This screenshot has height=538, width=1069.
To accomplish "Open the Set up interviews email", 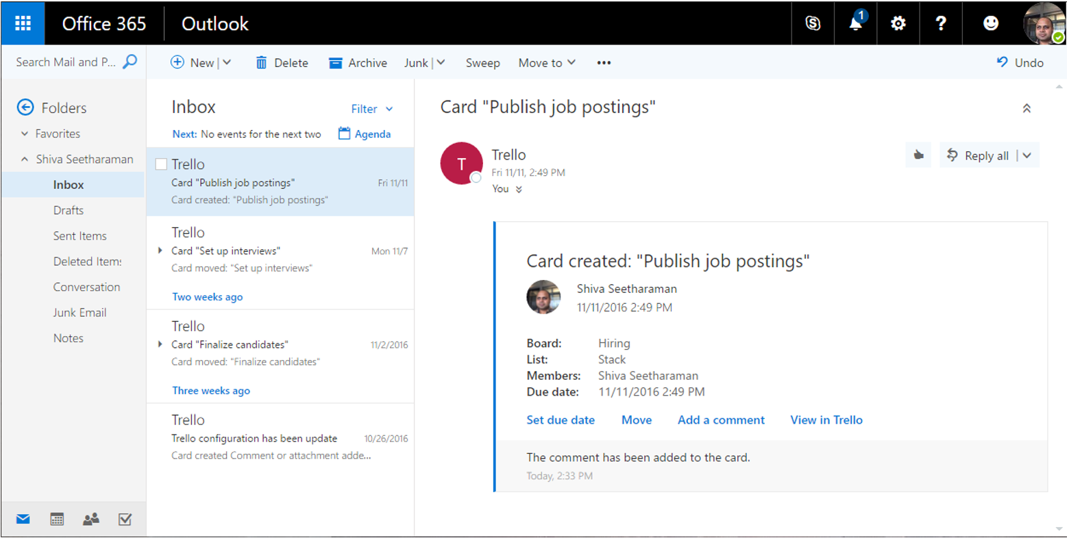I will point(280,249).
